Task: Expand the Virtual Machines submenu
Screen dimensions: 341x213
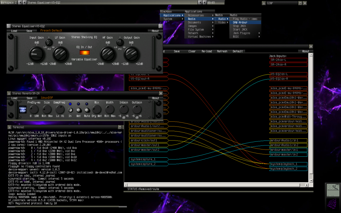Action: tap(200, 37)
